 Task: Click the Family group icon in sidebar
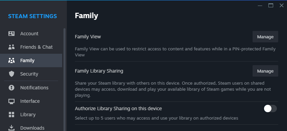click(x=11, y=60)
